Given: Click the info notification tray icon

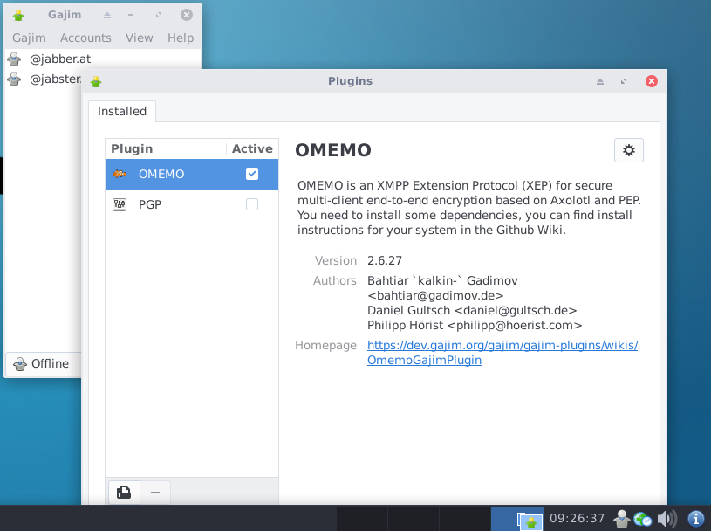Looking at the screenshot, I should (696, 518).
